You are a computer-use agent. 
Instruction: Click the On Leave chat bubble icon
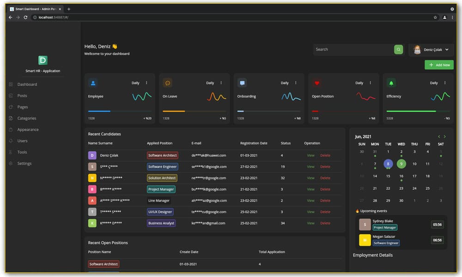168,83
